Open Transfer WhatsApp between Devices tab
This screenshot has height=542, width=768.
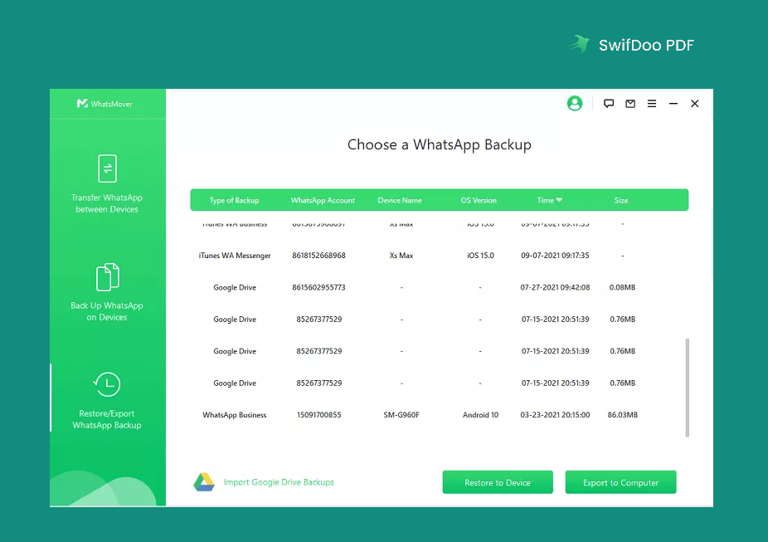pyautogui.click(x=107, y=184)
